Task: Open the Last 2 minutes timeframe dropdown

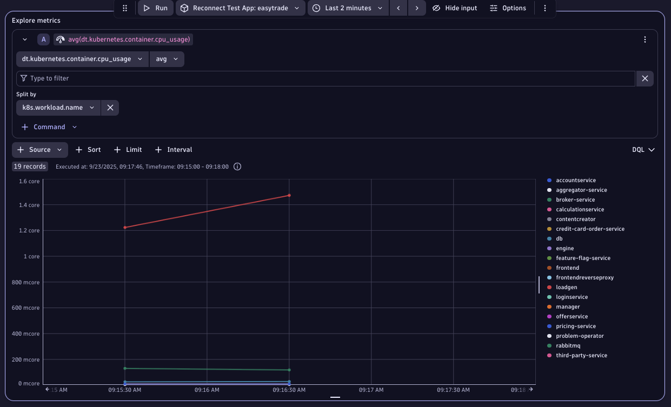Action: tap(348, 8)
